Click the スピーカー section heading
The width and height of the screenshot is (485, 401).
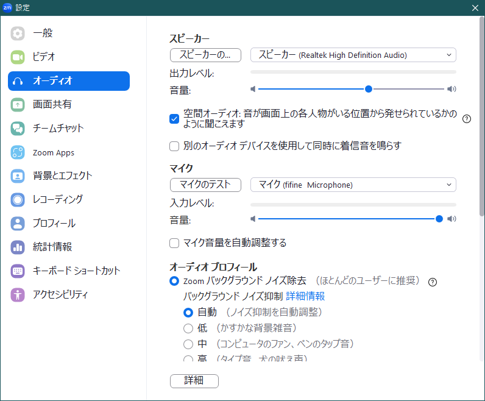[x=189, y=38]
